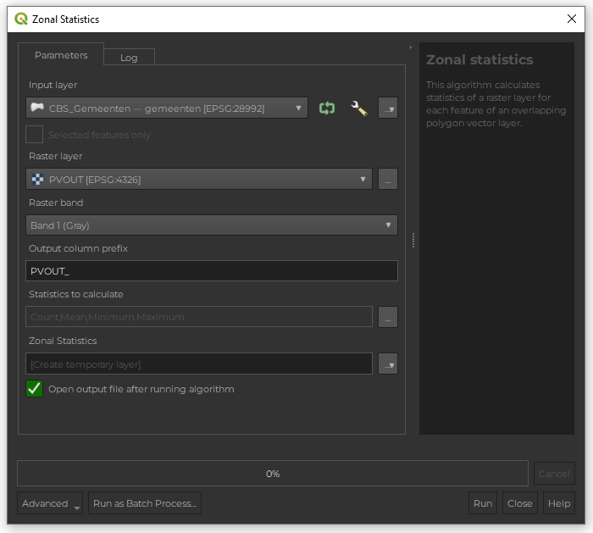Open advanced options with the wrench icon

click(358, 108)
